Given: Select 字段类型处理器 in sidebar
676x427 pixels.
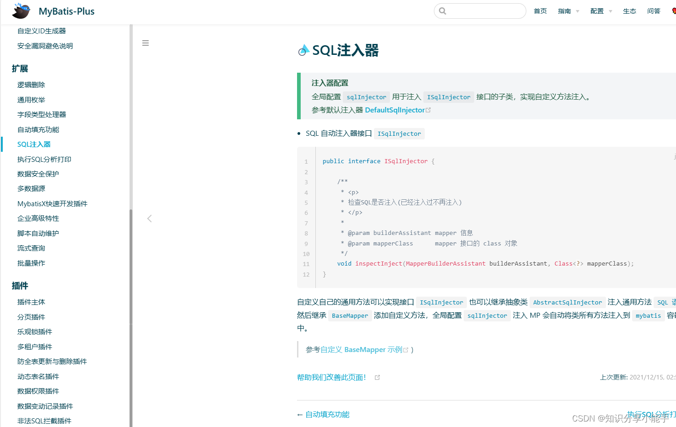Looking at the screenshot, I should click(x=42, y=115).
